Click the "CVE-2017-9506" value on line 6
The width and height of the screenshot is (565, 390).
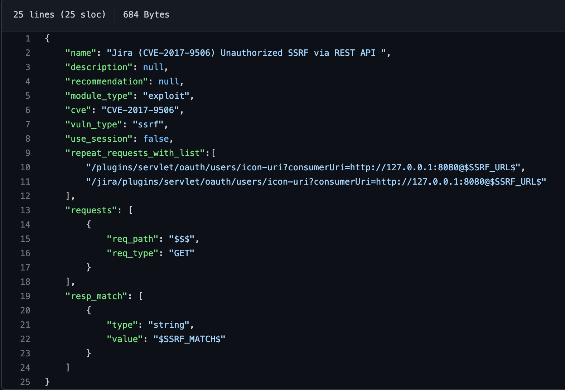[x=140, y=110]
